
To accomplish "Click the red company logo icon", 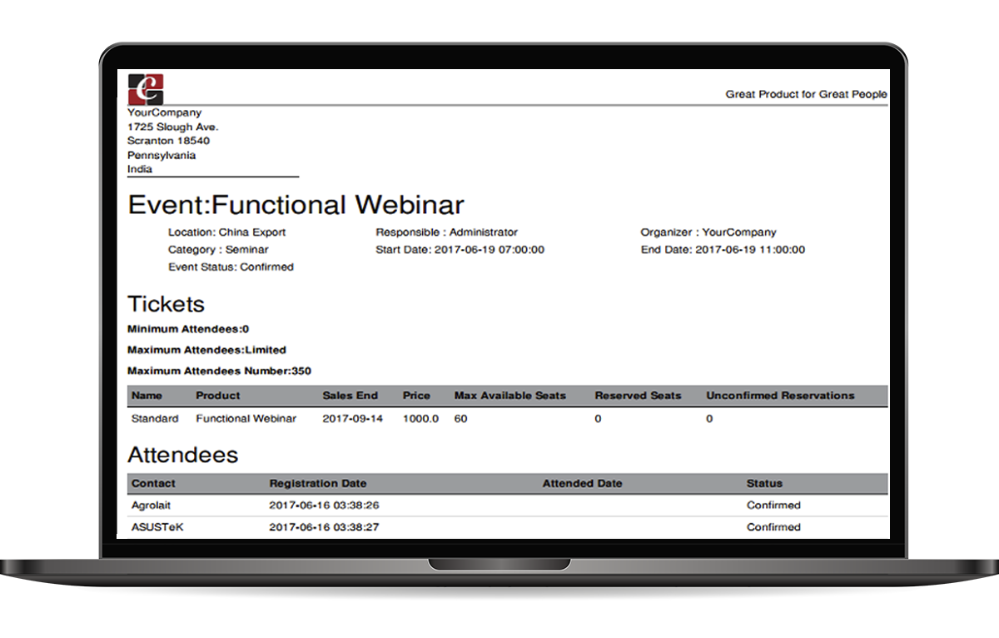I will (x=146, y=89).
